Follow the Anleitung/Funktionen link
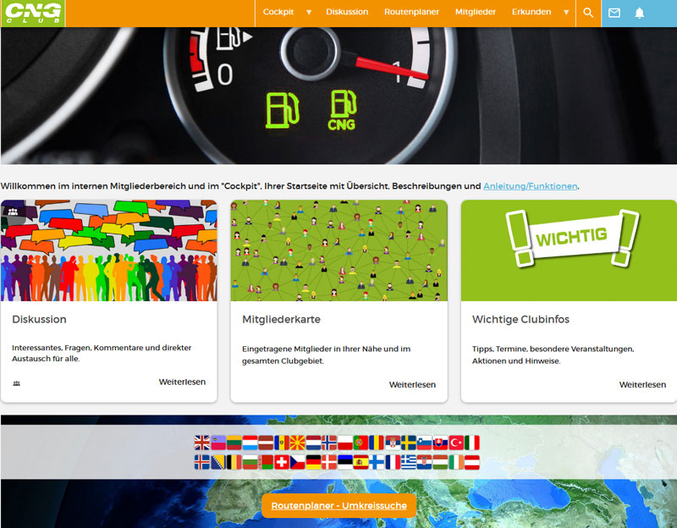The height and width of the screenshot is (528, 677). click(530, 186)
